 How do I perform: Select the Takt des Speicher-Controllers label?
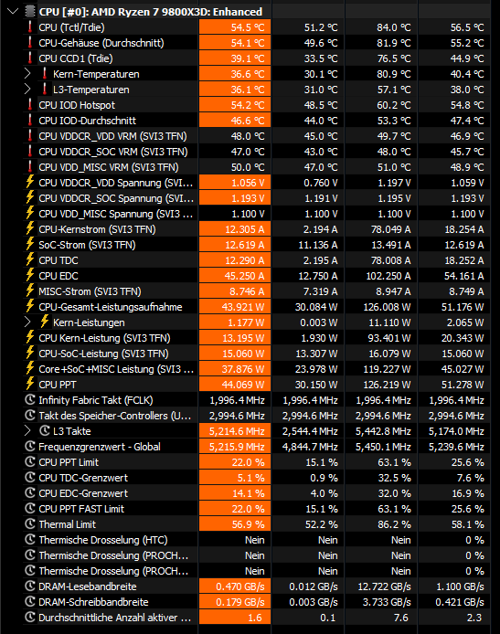[115, 416]
